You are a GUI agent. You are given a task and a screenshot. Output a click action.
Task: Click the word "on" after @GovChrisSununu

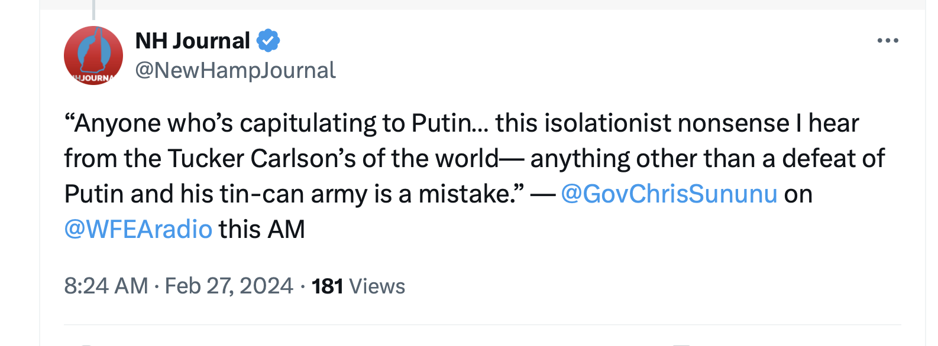coord(798,194)
